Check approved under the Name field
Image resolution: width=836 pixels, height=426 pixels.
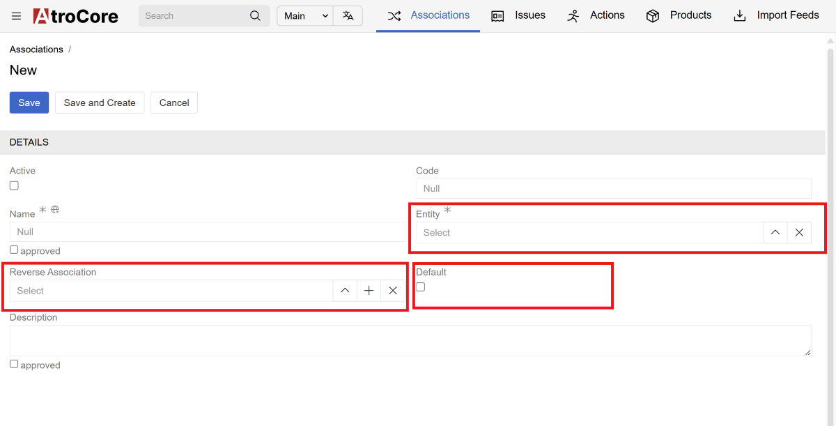(14, 250)
